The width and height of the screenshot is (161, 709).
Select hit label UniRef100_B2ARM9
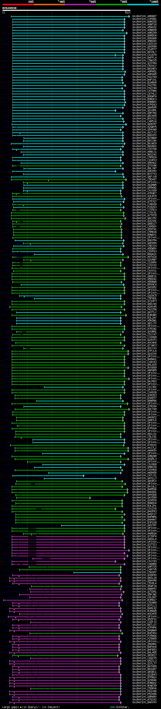click(x=144, y=82)
